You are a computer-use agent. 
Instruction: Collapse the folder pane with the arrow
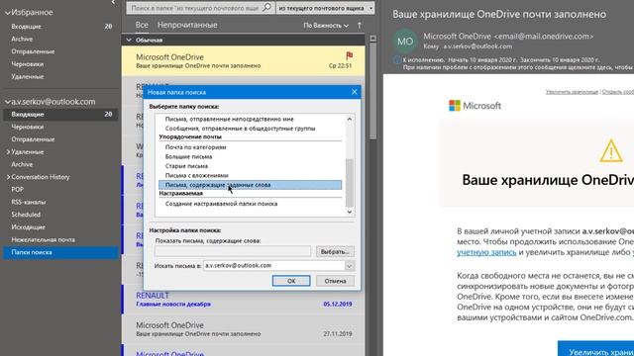coord(113,2)
